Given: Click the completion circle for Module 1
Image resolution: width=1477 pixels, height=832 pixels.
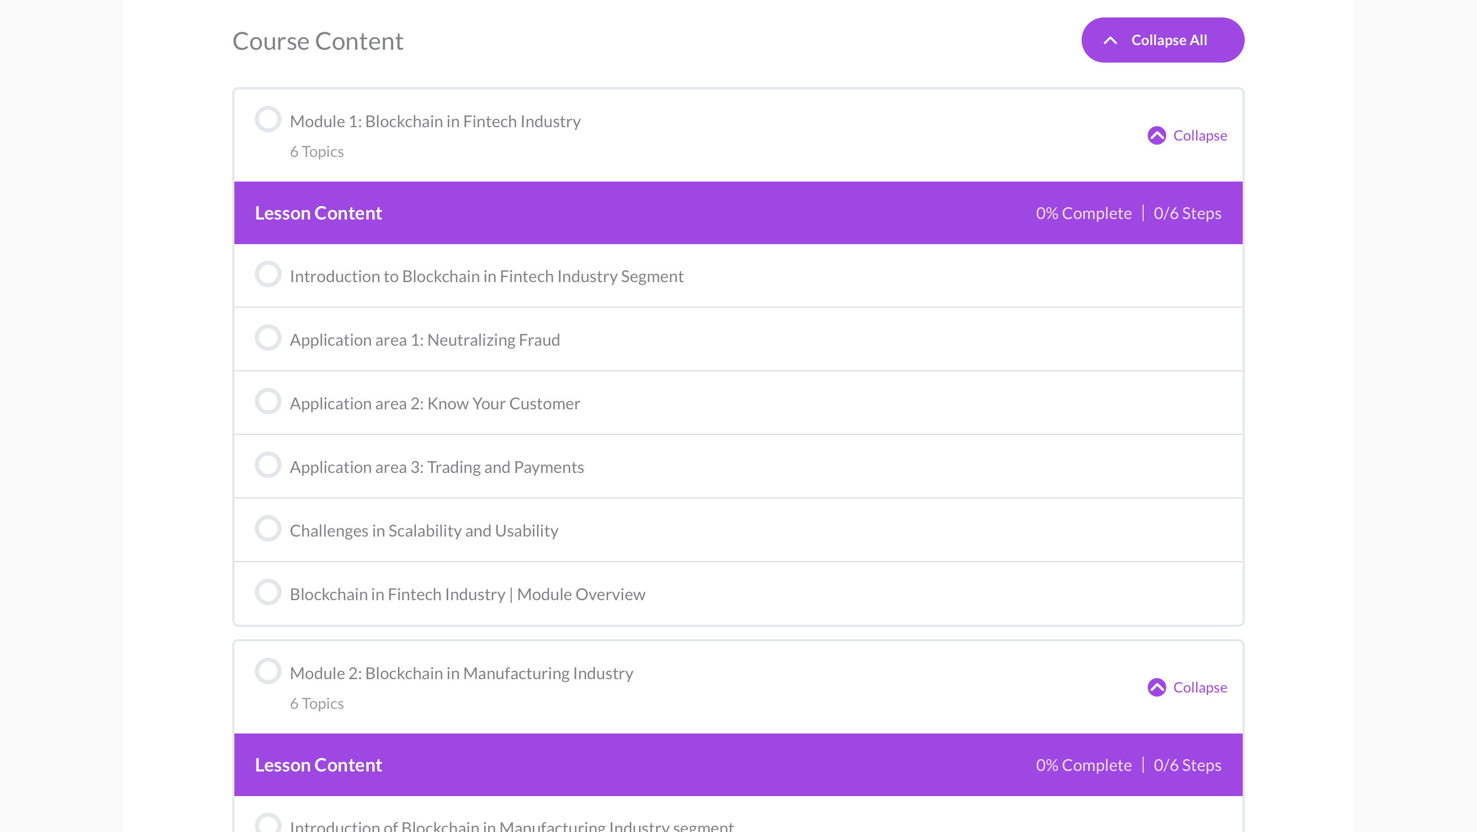Looking at the screenshot, I should tap(268, 118).
